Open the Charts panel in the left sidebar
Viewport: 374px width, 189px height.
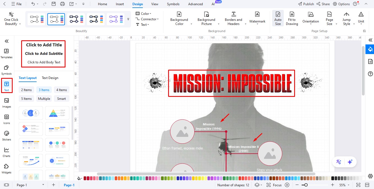point(7,152)
